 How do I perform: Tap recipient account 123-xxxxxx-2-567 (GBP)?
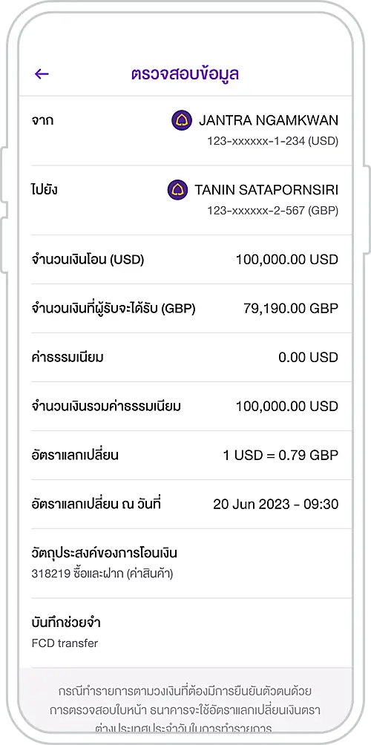[x=272, y=211]
